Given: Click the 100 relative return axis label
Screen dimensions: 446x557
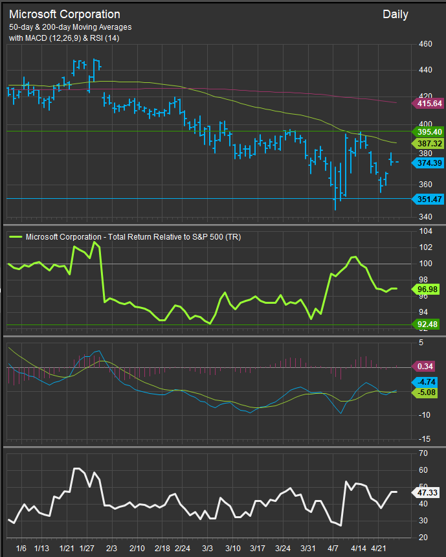Looking at the screenshot, I should 425,264.
